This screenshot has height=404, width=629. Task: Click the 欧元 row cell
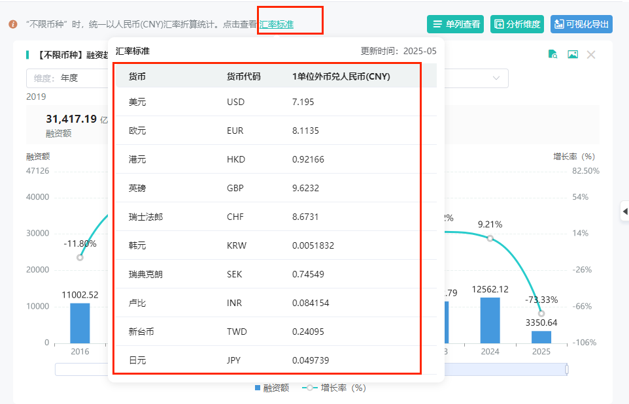[x=137, y=131]
